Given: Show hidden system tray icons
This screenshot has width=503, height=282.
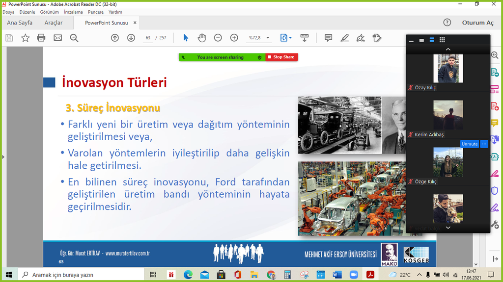Looking at the screenshot, I should coord(419,275).
